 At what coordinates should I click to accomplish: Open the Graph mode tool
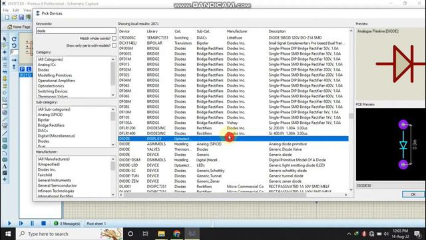[5, 99]
